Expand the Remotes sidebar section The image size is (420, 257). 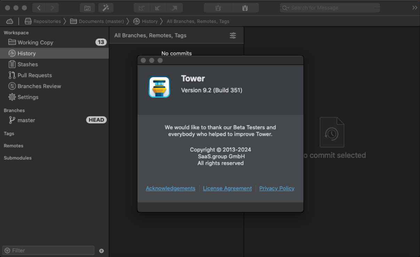(14, 146)
